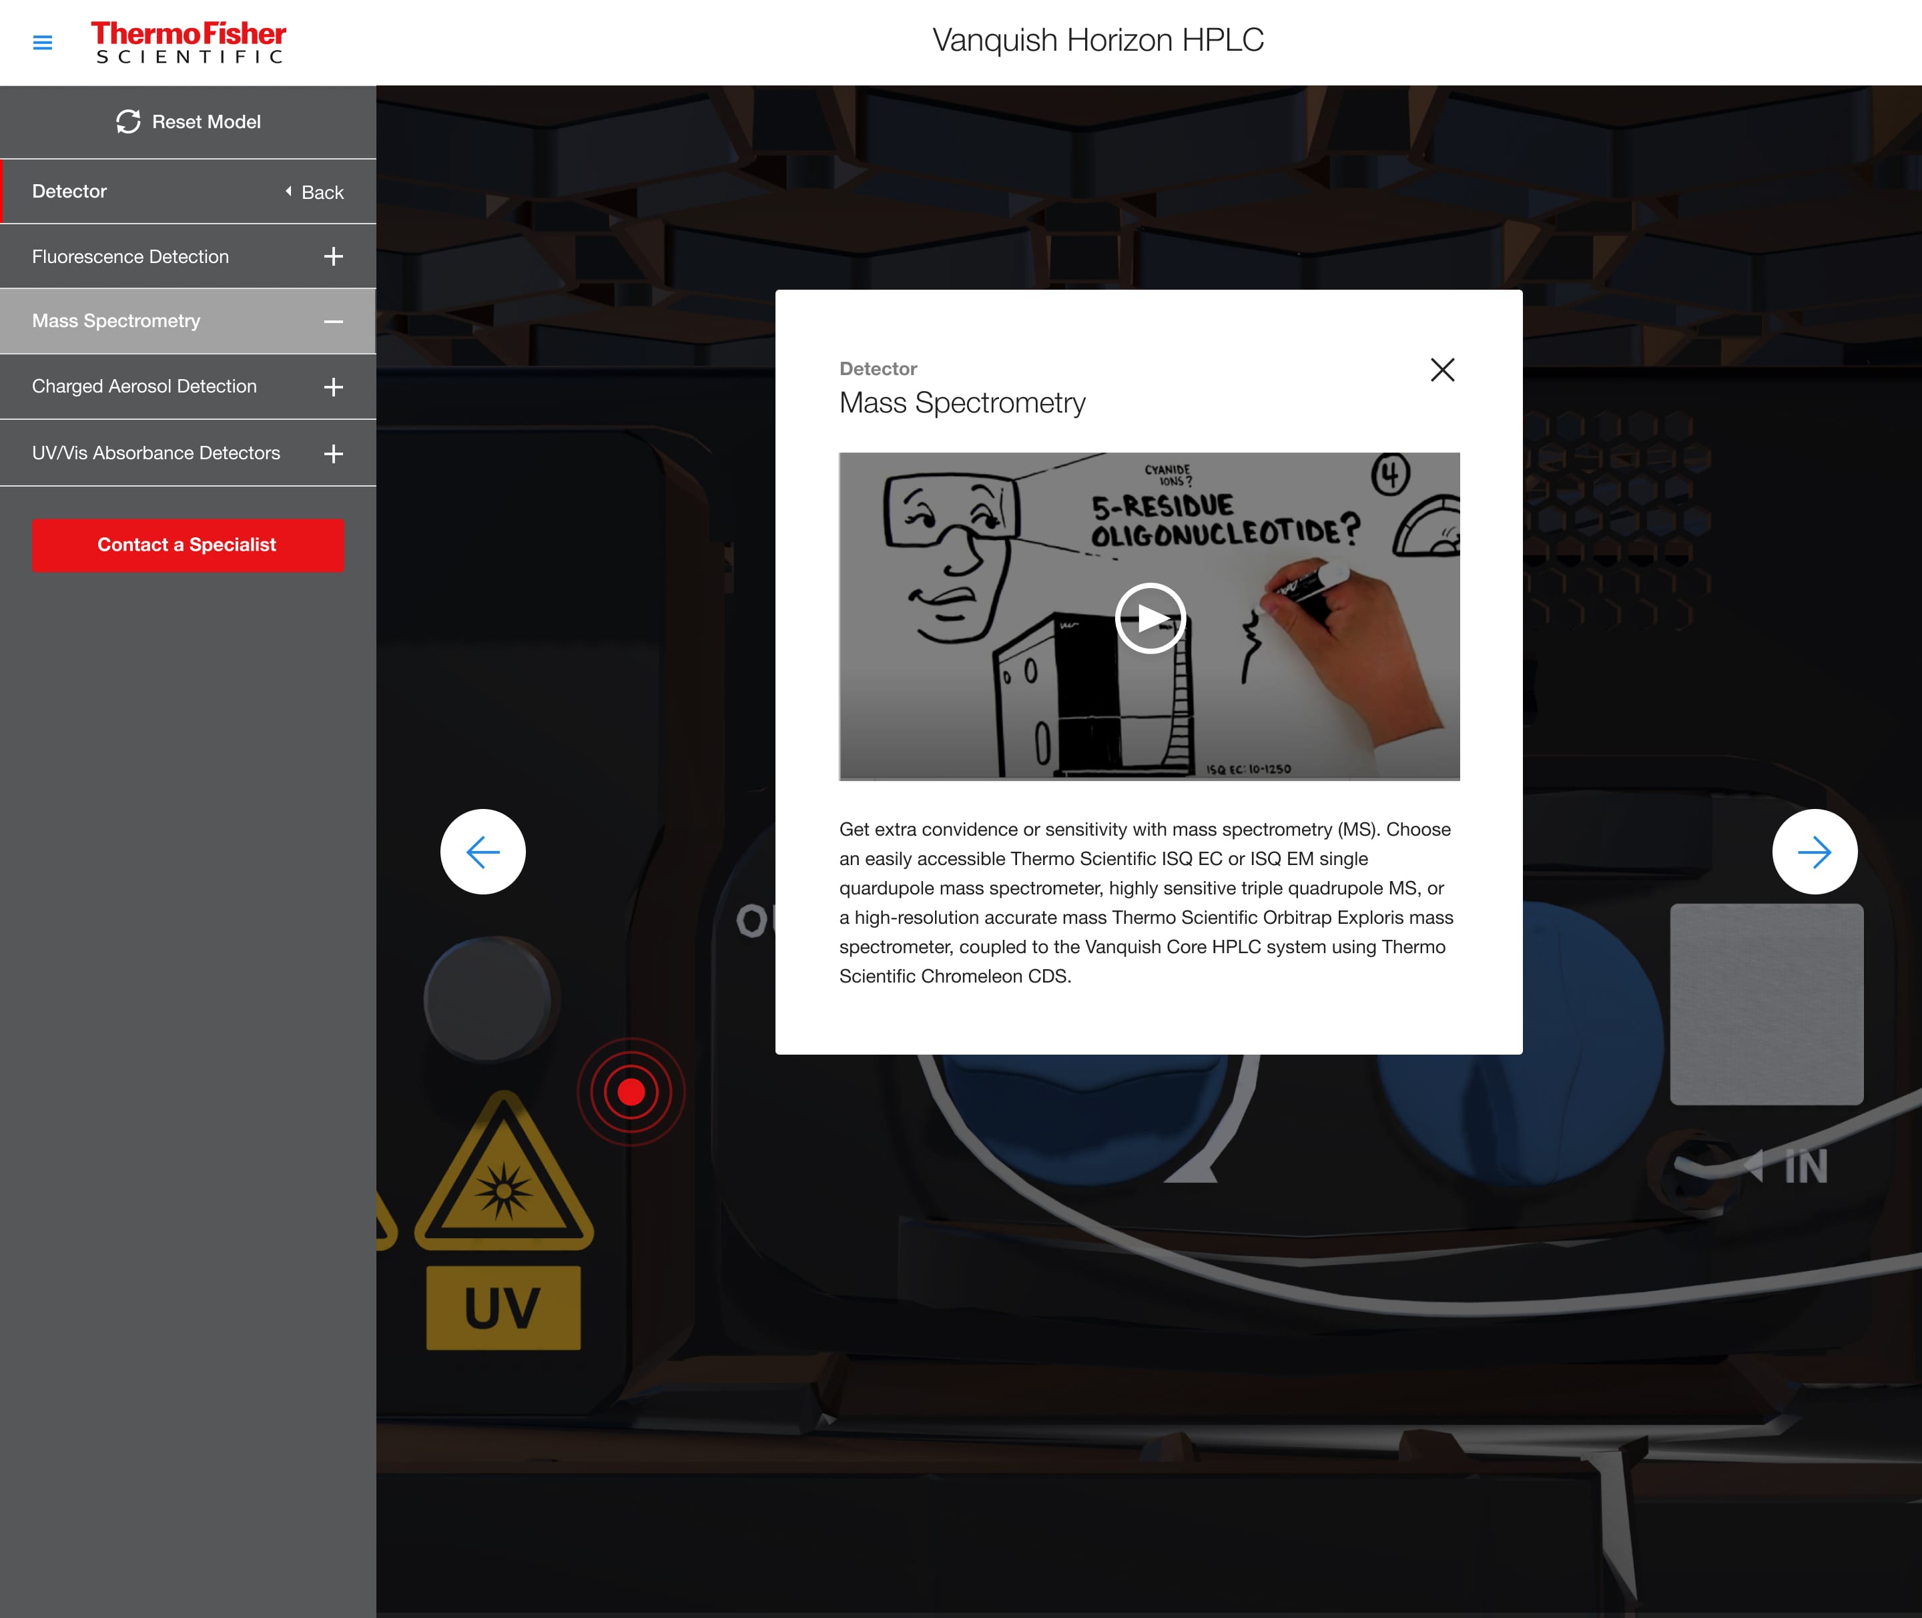Click the Vanquish Horizon HPLC title

coord(1098,40)
